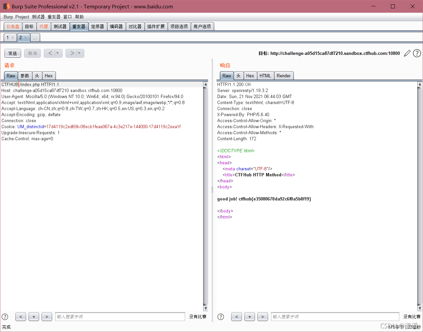Click previous match button in response search
423x332 pixels.
point(237,317)
